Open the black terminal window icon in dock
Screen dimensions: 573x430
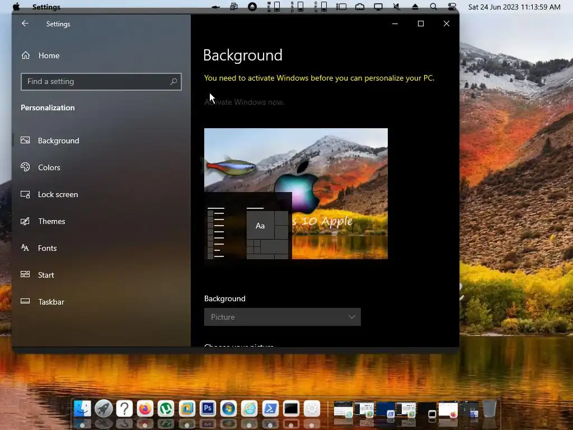pos(291,408)
